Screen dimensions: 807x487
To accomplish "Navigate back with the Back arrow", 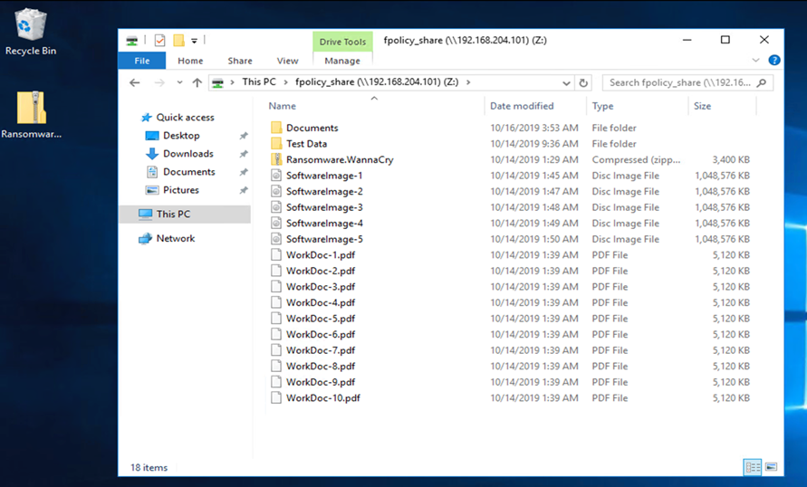I will (x=135, y=82).
